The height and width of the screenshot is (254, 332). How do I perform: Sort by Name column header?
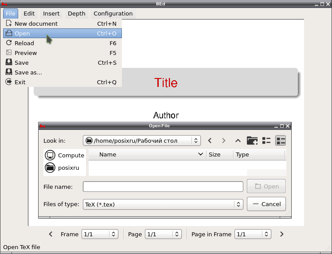click(147, 155)
